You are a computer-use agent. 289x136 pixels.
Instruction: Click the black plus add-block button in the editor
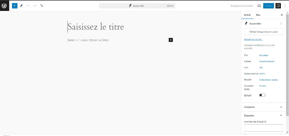coord(171,40)
